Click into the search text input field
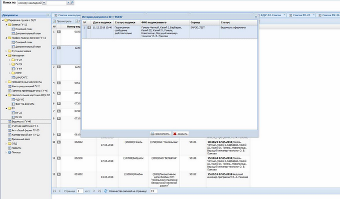 pyautogui.click(x=56, y=3)
